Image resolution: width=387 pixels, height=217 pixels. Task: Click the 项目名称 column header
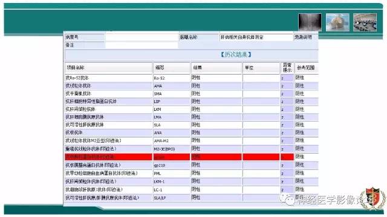109,68
